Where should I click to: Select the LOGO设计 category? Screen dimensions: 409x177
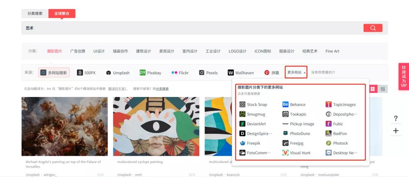(x=237, y=51)
